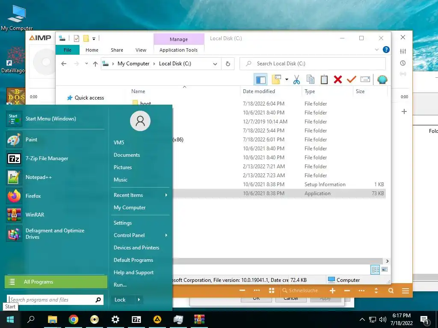Click the Windows Start button on taskbar
The width and height of the screenshot is (438, 328).
point(10,319)
